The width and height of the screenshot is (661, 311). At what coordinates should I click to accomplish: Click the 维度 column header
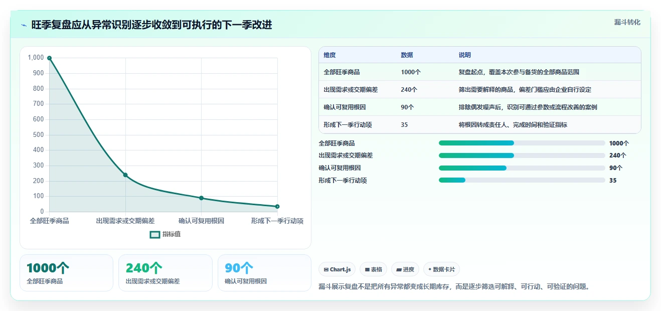pos(330,55)
